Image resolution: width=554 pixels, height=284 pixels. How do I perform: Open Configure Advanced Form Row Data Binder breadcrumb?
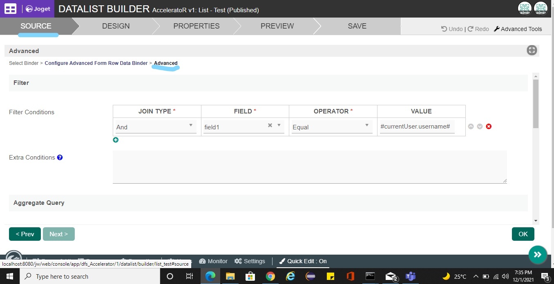tap(96, 63)
